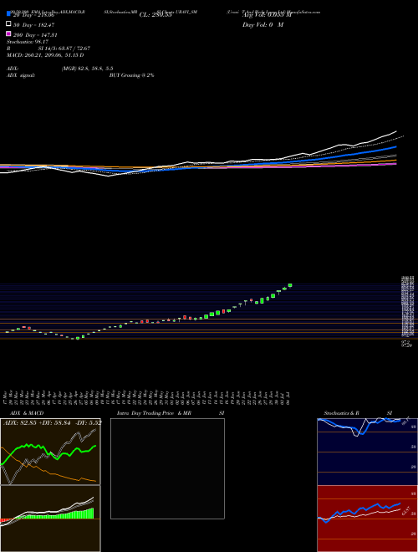Click the 'CL:' closing price label

[x=155, y=15]
